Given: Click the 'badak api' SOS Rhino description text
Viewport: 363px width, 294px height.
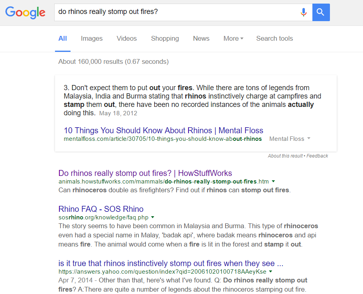Looking at the screenshot, I should tap(188, 235).
